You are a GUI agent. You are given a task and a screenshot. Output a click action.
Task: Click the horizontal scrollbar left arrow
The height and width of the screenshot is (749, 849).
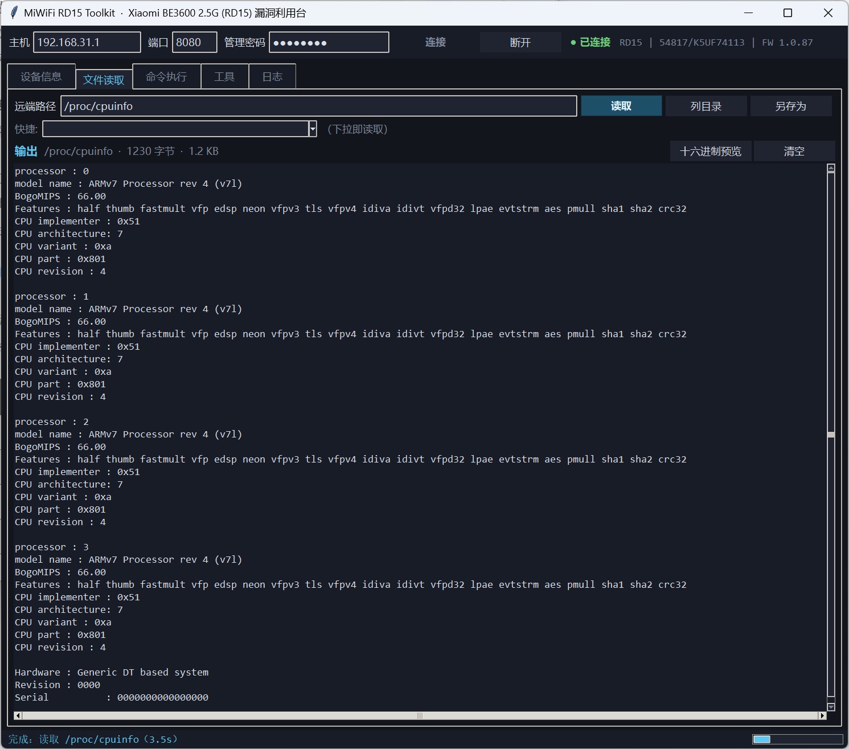[x=18, y=715]
